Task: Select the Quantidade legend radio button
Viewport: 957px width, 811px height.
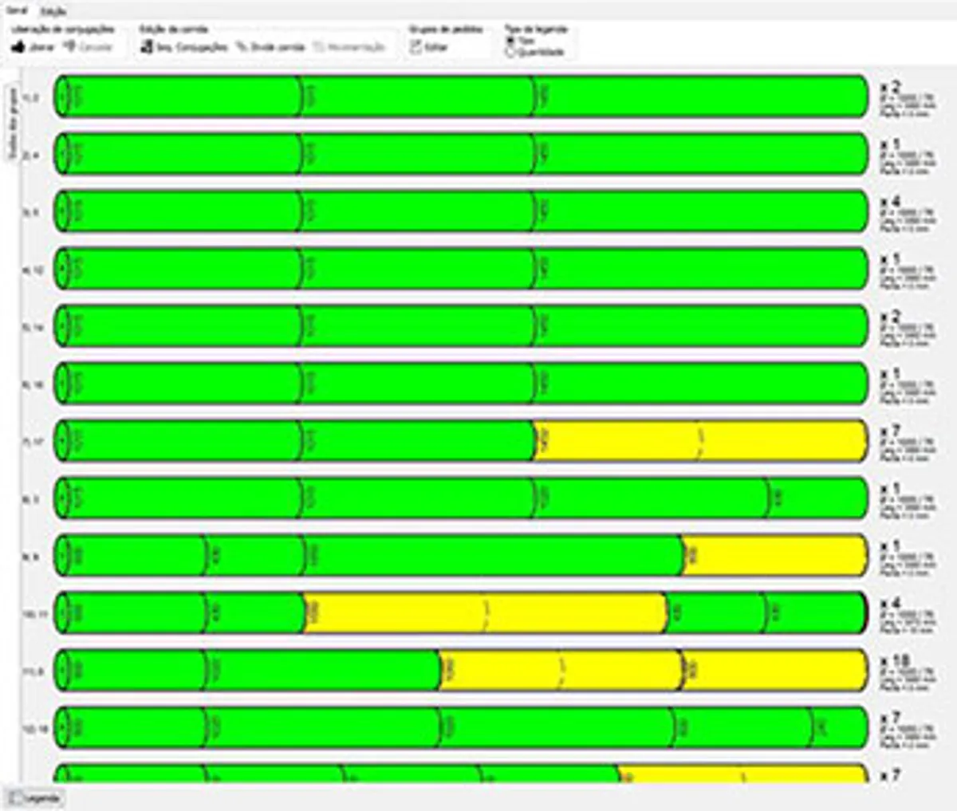Action: 510,52
